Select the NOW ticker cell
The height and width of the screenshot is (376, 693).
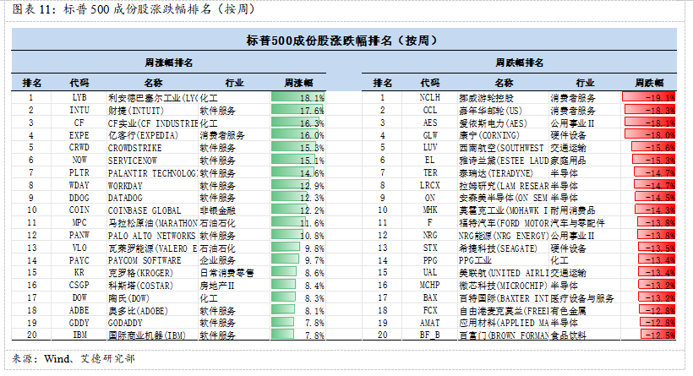point(79,160)
